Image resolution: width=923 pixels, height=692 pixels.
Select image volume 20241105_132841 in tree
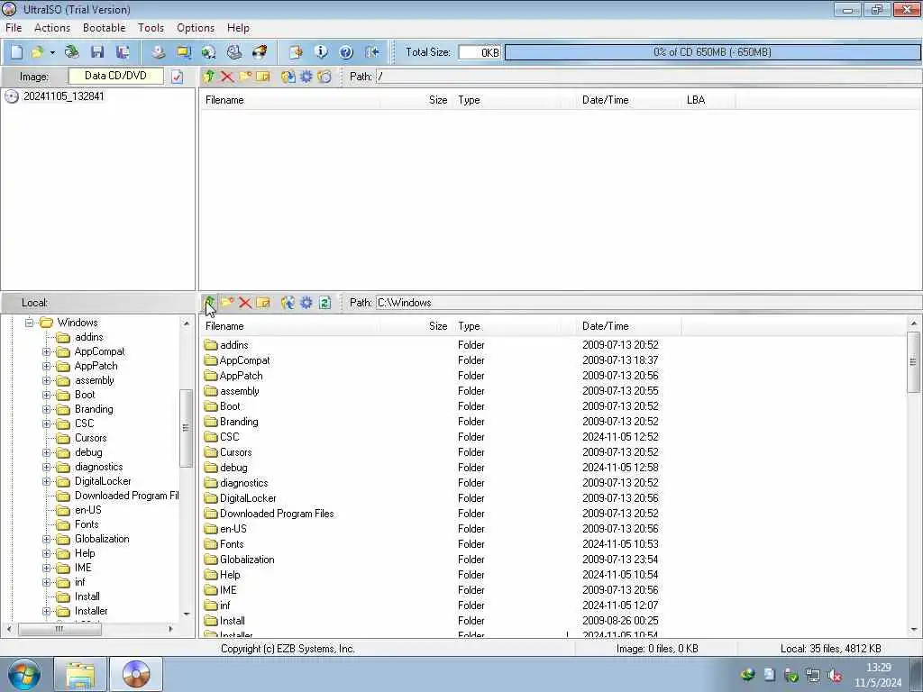64,96
